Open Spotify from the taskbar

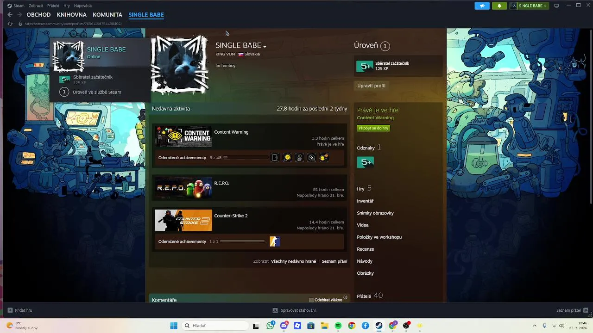pyautogui.click(x=338, y=326)
